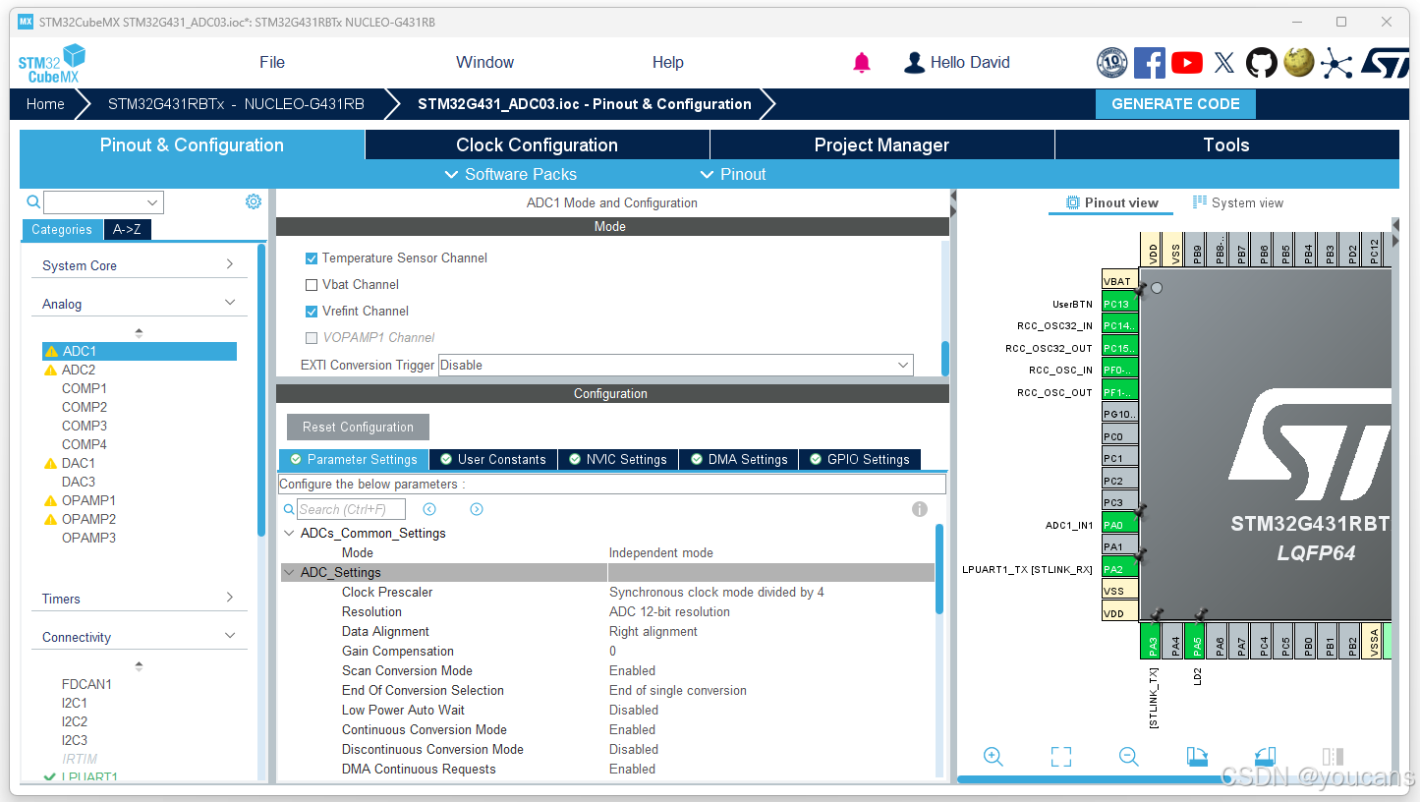Open the GPIO Settings tab
Viewport: 1420px width, 802px height.
point(860,459)
